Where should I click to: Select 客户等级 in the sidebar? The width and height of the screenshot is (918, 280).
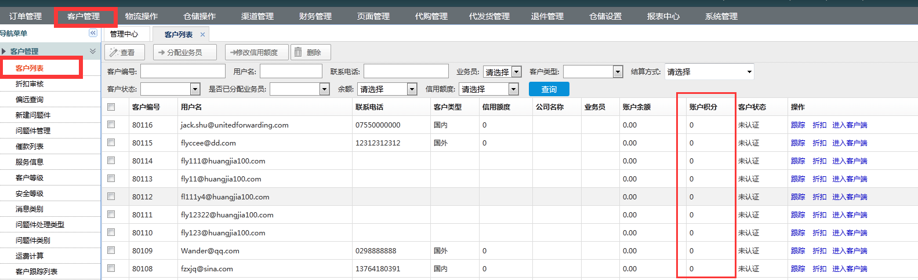(x=30, y=178)
